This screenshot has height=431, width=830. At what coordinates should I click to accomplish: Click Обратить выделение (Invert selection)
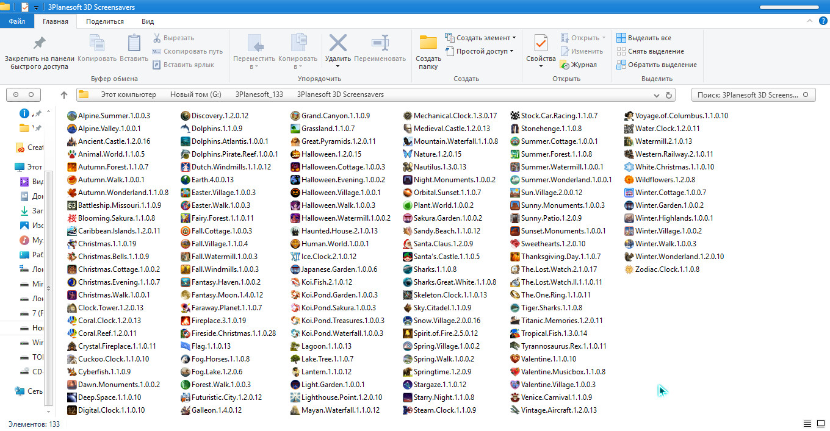662,65
